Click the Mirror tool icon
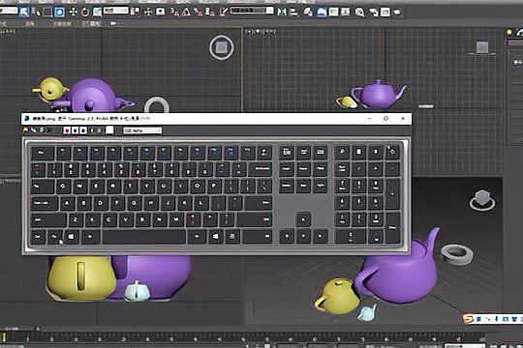The width and height of the screenshot is (523, 348). coord(282,12)
